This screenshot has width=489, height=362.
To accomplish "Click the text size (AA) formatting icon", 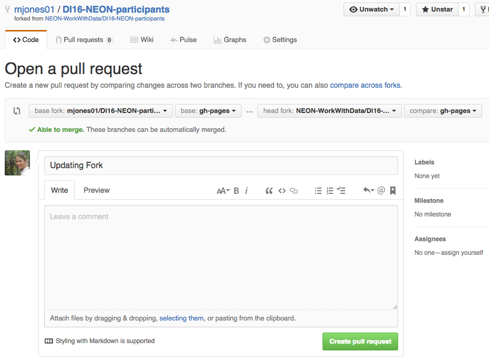I will click(x=223, y=191).
